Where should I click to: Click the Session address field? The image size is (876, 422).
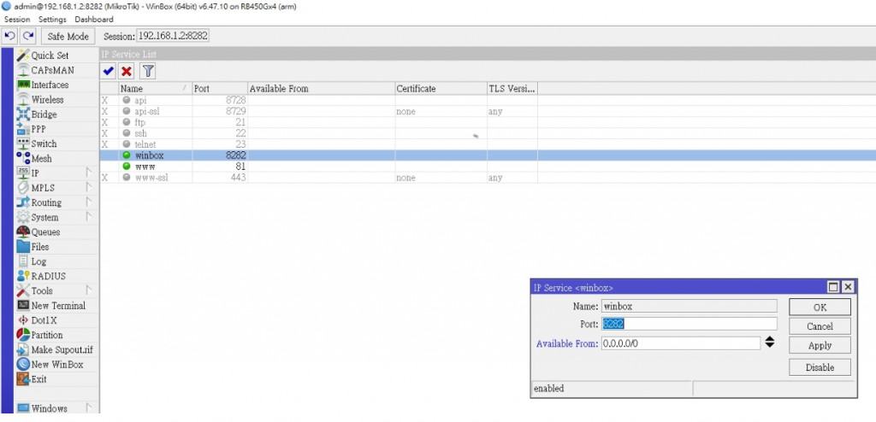click(173, 36)
